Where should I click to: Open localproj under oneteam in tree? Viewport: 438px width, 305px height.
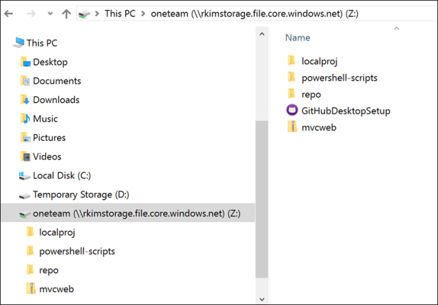pos(57,233)
